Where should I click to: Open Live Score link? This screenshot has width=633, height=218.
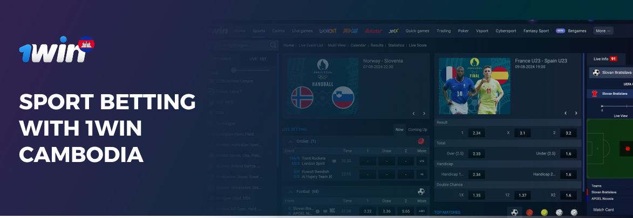pyautogui.click(x=418, y=46)
